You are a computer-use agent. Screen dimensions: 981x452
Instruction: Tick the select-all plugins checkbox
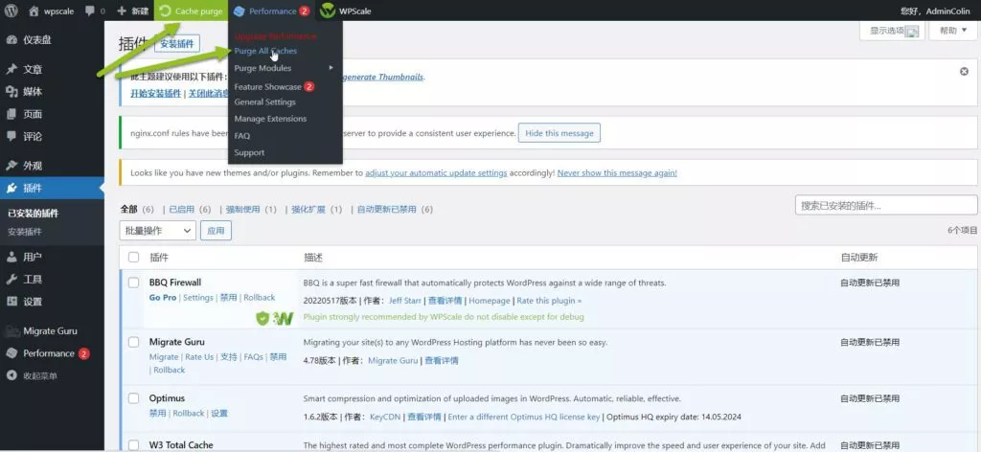pos(134,257)
